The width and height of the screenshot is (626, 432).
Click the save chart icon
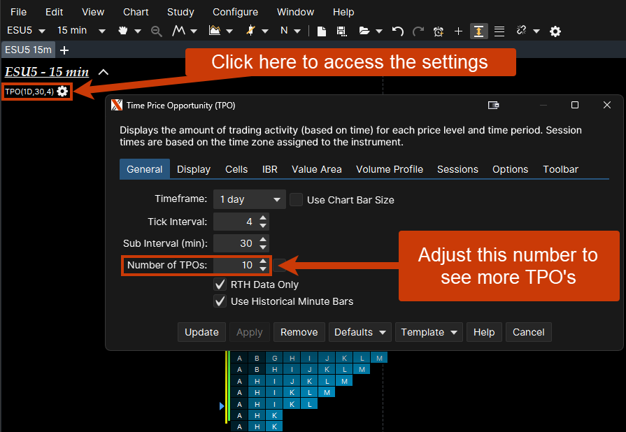(341, 31)
